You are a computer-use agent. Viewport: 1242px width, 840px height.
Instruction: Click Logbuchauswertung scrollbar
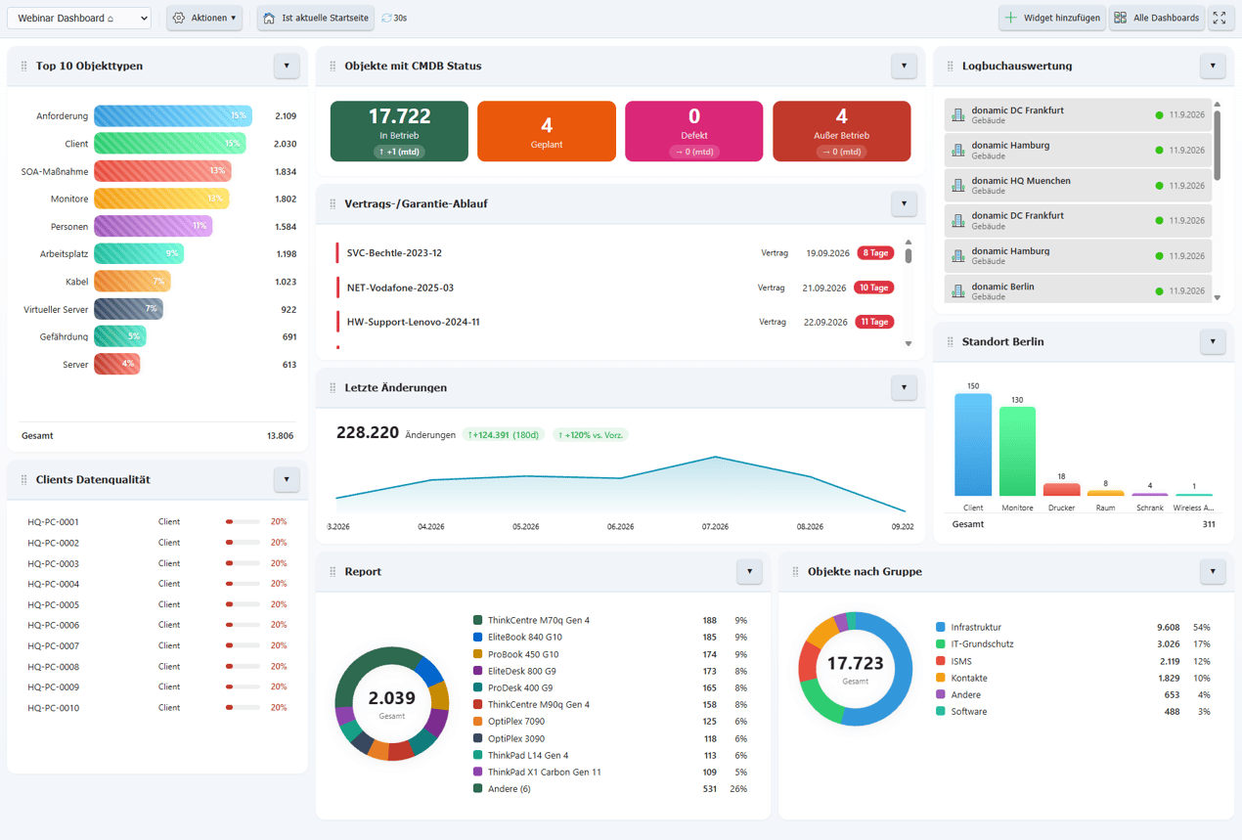[x=1218, y=145]
